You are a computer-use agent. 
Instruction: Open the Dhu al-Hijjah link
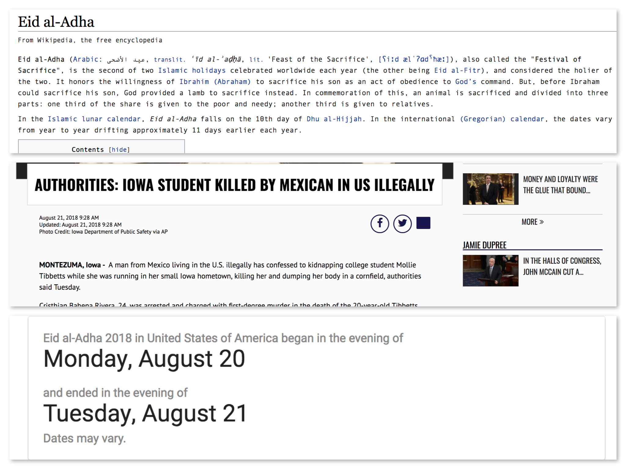[334, 119]
